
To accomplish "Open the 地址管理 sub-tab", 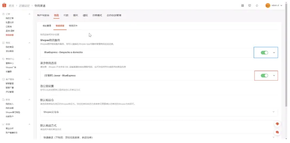I will click(x=47, y=26).
